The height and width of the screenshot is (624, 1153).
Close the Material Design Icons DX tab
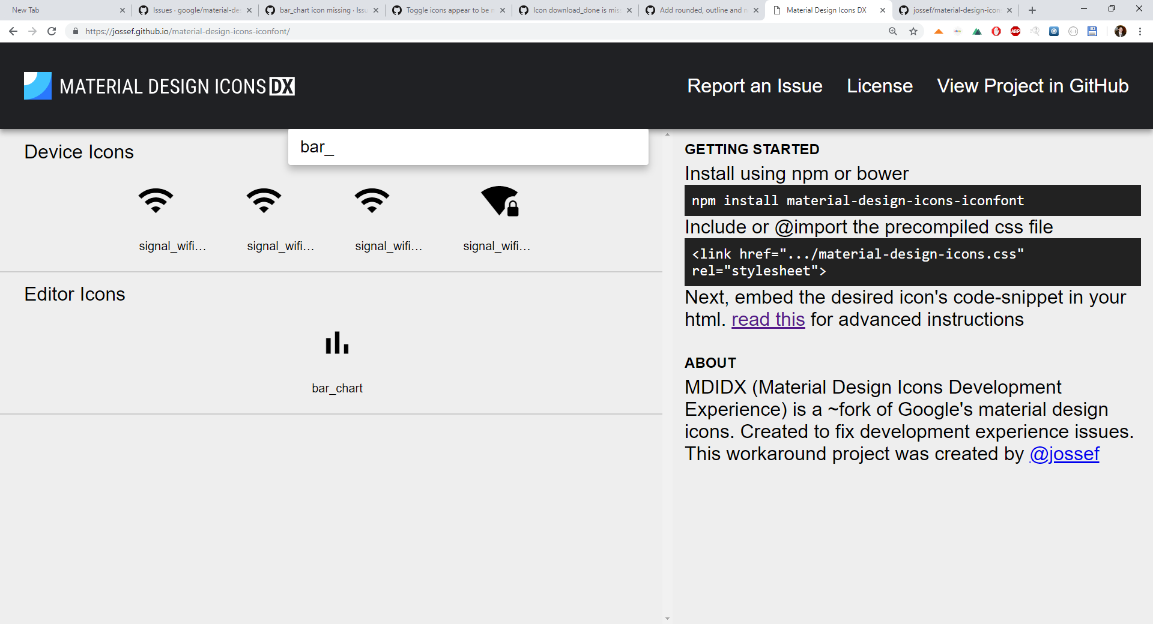click(x=883, y=10)
